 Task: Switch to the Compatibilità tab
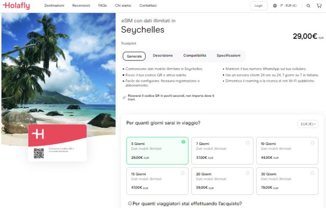[x=194, y=55]
